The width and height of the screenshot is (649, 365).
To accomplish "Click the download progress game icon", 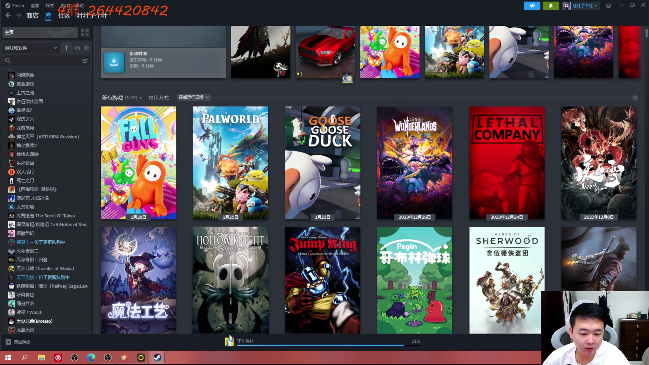I will coord(230,342).
